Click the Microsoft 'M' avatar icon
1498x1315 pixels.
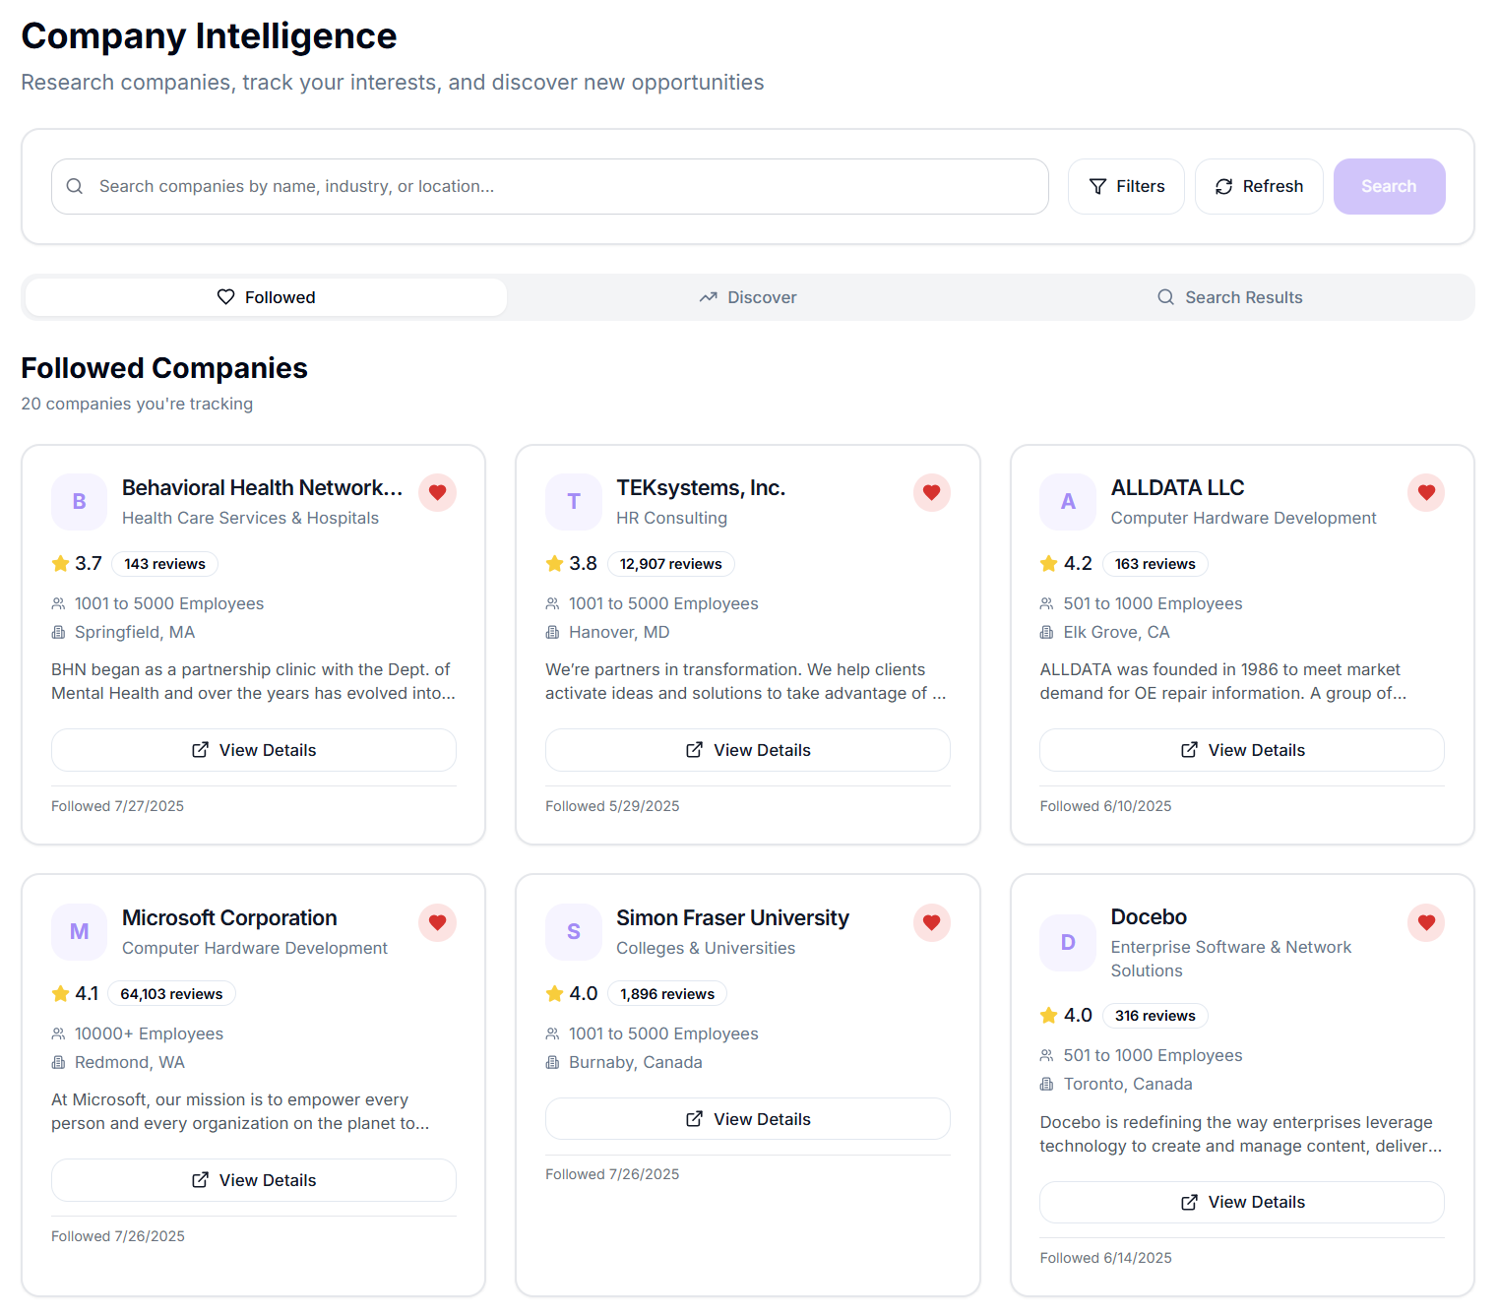pyautogui.click(x=79, y=932)
